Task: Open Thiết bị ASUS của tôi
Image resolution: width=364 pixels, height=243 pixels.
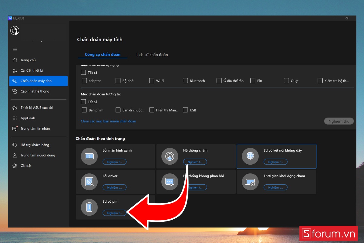Action: tap(36, 108)
